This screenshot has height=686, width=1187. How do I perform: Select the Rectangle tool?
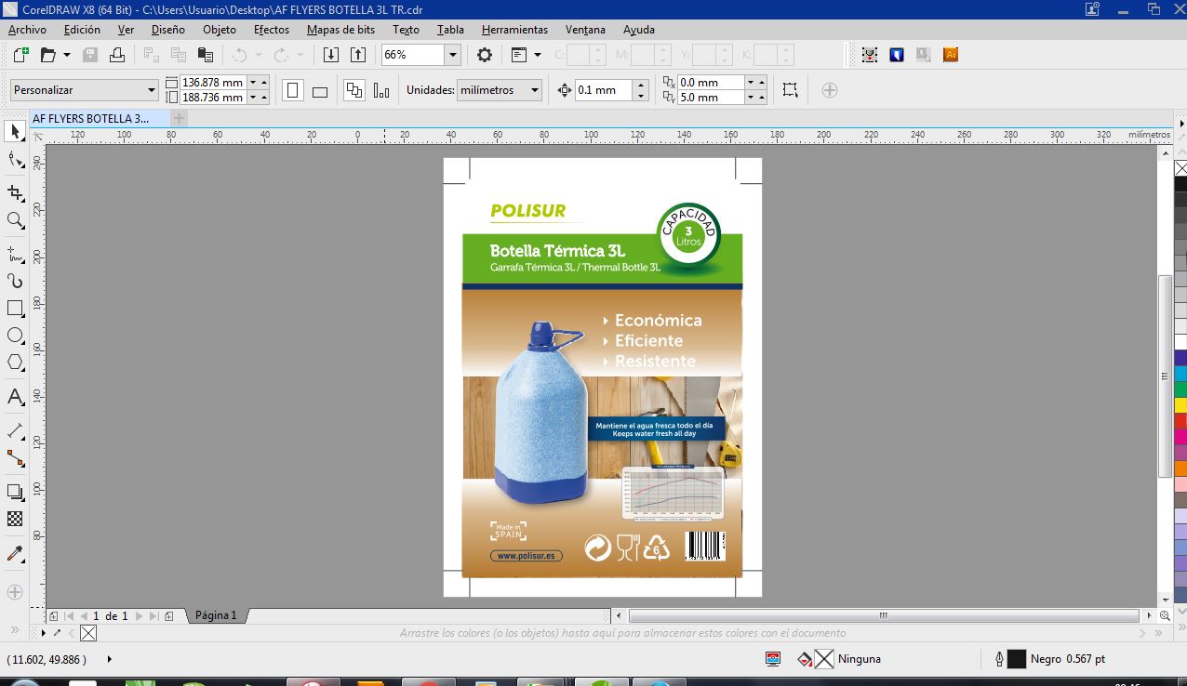coord(15,308)
